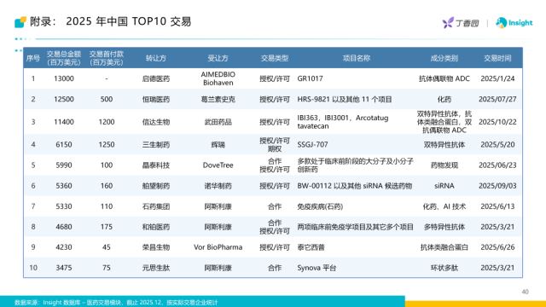Click the category cell '药物发现'
The image size is (546, 307).
point(444,165)
